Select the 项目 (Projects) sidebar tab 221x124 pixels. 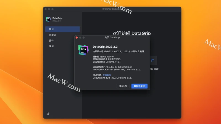click(x=62, y=29)
